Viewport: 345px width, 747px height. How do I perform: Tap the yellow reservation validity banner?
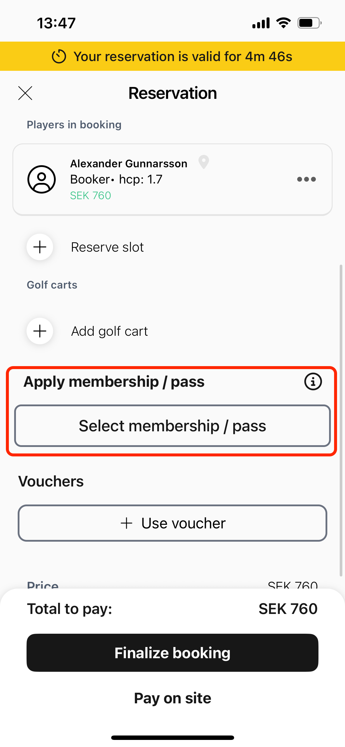pyautogui.click(x=172, y=56)
